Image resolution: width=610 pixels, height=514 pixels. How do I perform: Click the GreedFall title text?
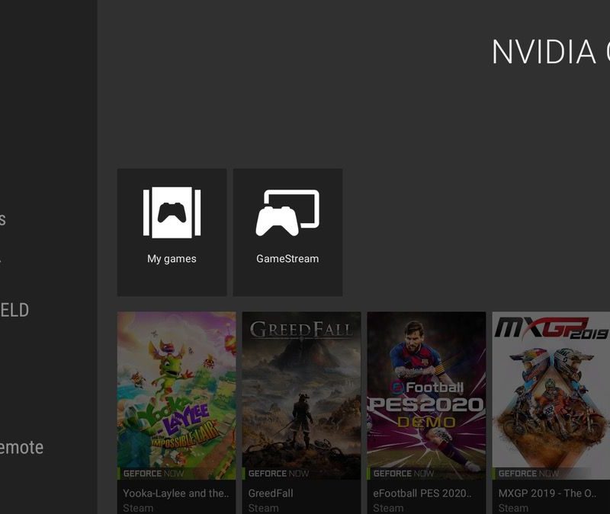click(x=271, y=493)
